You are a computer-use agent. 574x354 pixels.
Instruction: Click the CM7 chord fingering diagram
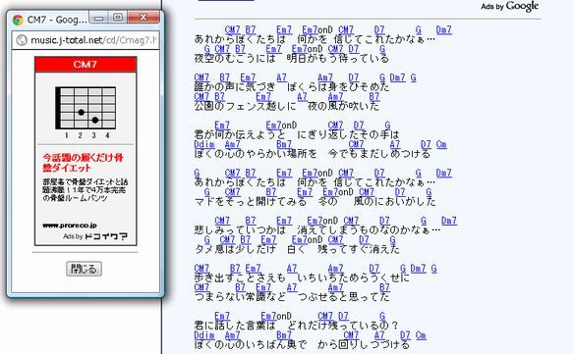(x=86, y=112)
